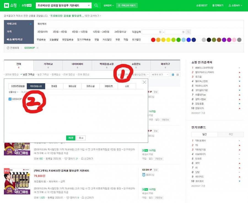Switch to 해외직구 tab
Viewport: 248px width, 203px height.
click(x=165, y=65)
